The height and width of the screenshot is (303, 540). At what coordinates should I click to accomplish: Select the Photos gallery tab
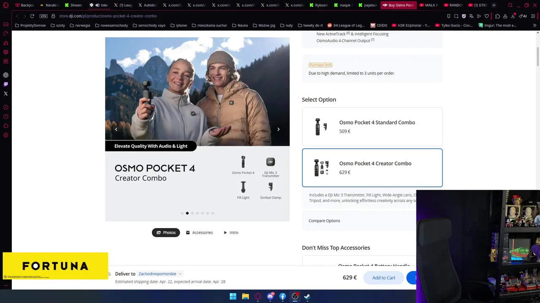tap(166, 232)
